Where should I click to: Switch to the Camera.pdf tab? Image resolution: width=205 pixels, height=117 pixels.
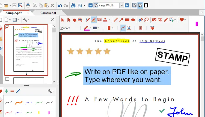pyautogui.click(x=48, y=13)
